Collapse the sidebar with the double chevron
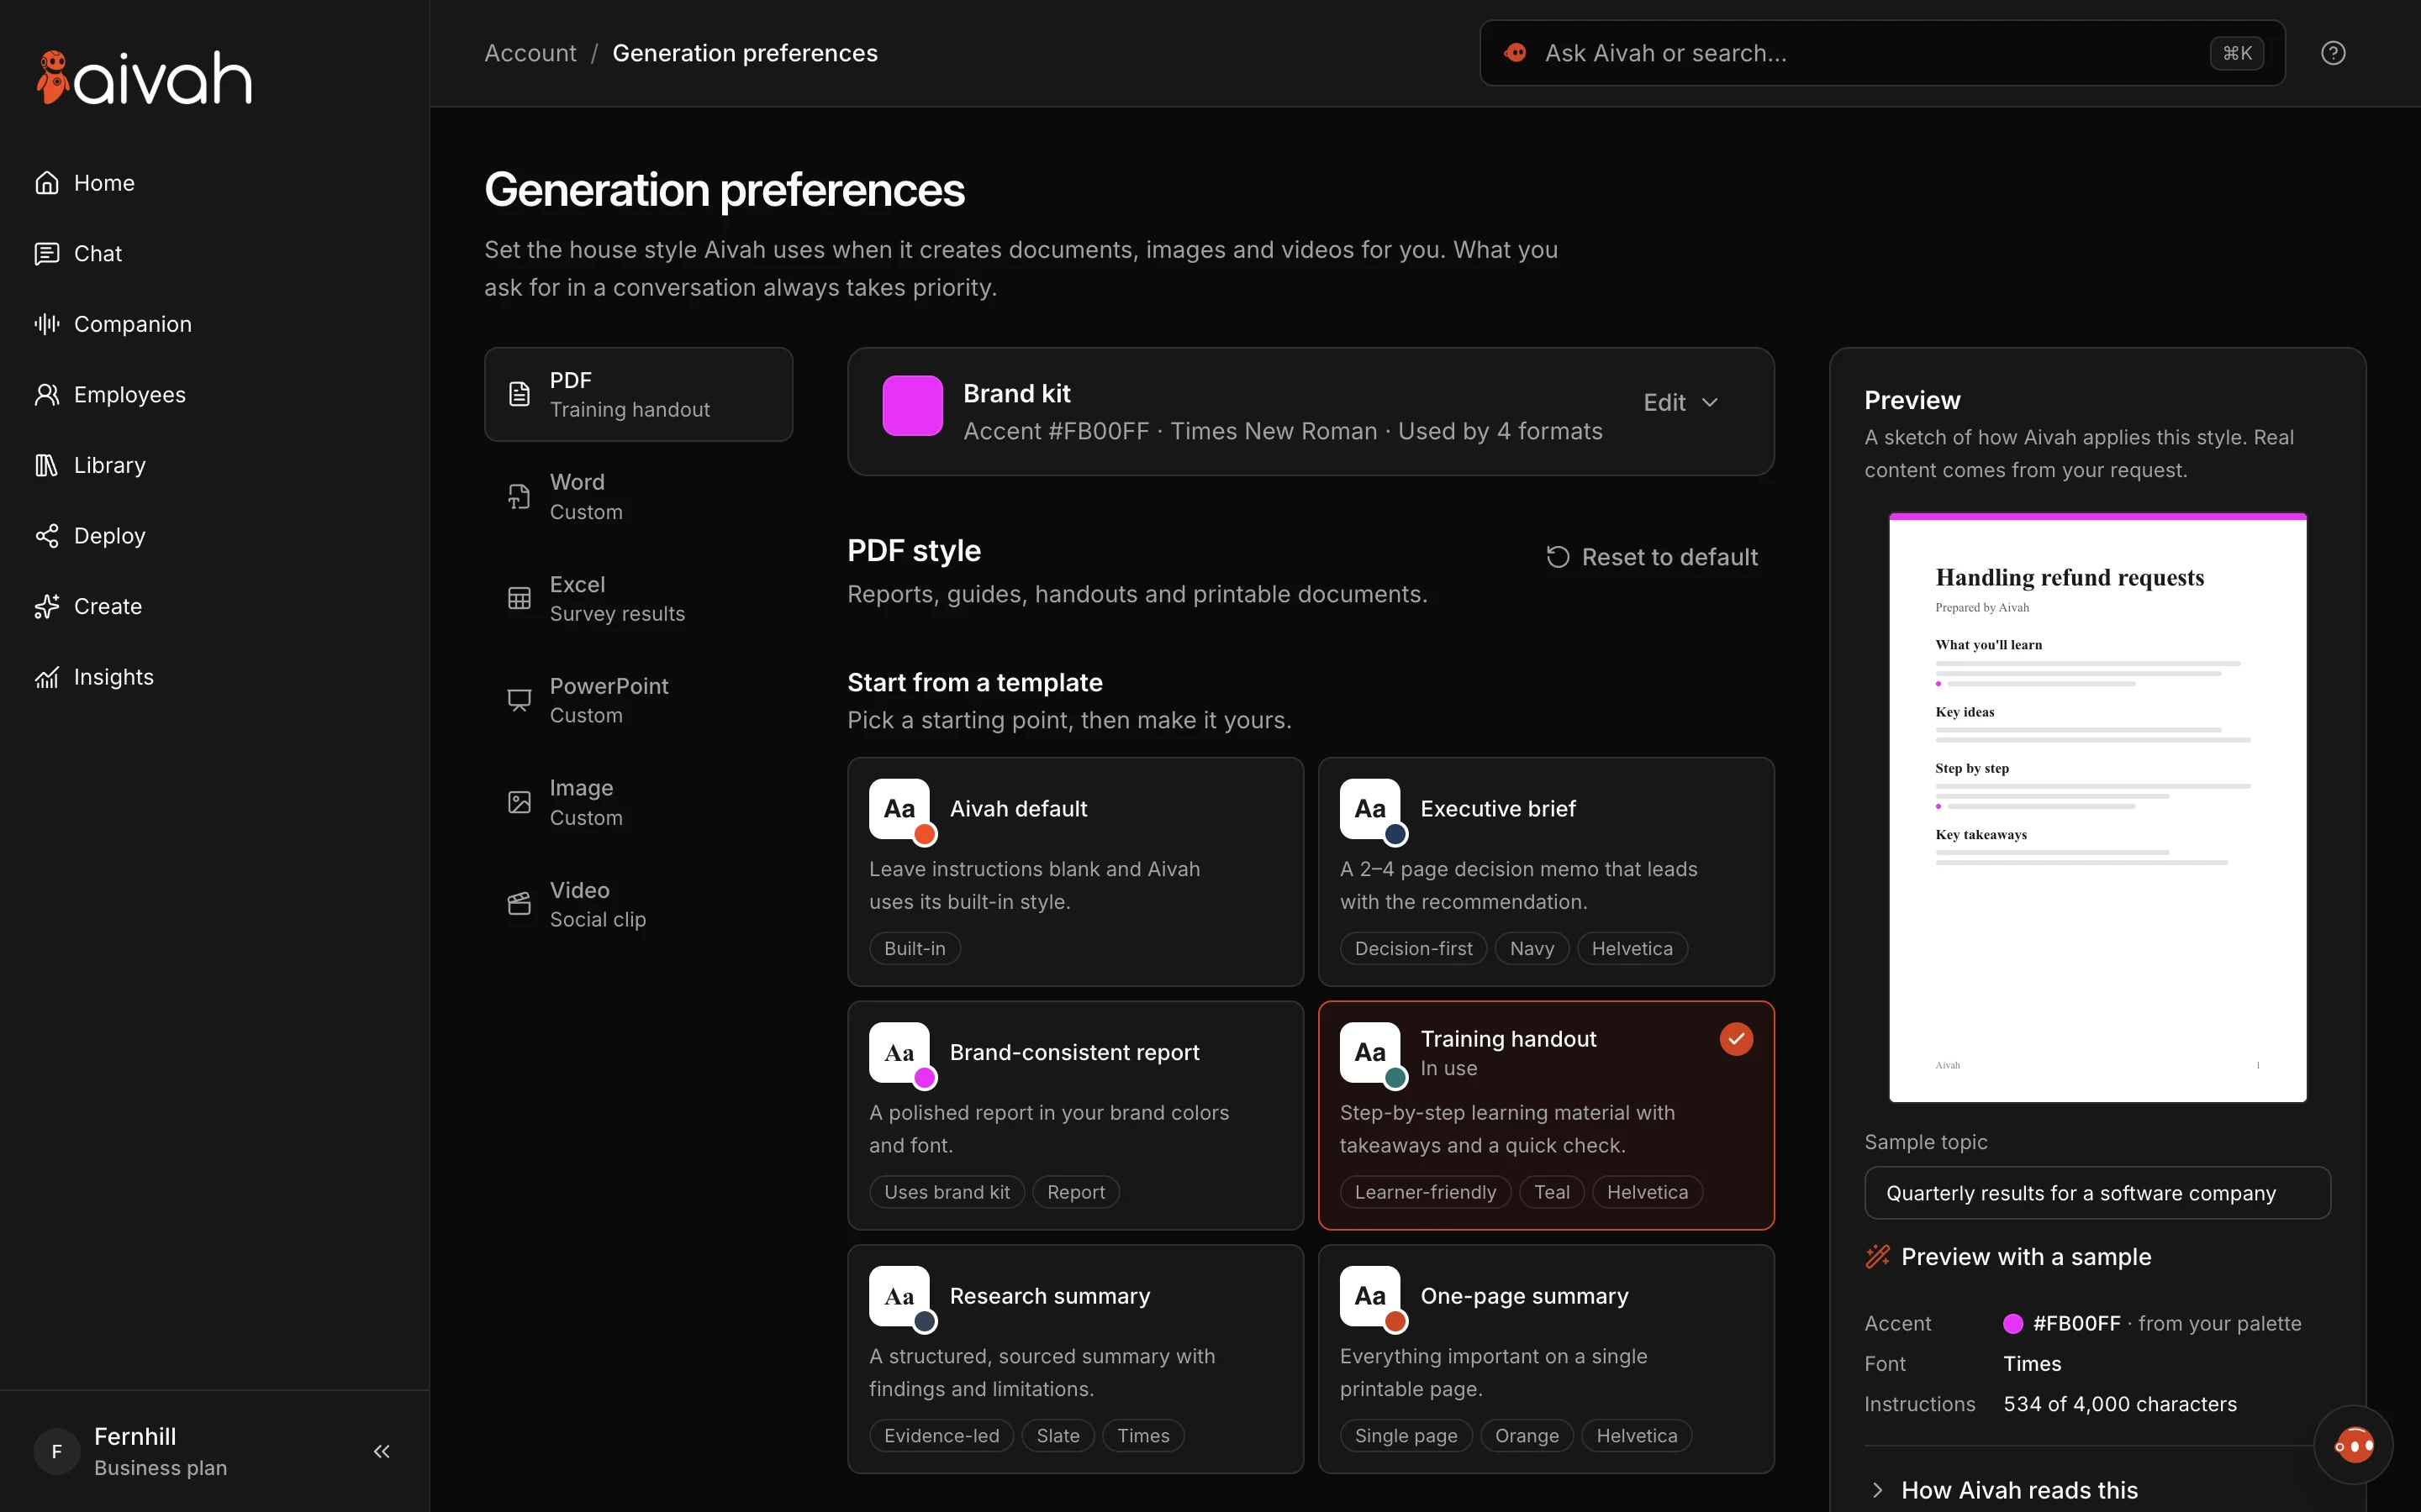Screen dimensions: 2421x1512 381,1451
